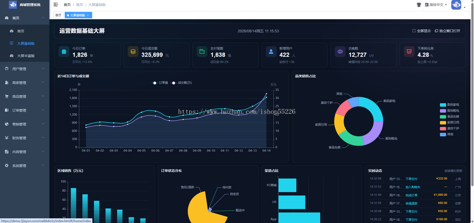Switch to the 首页 page tab
This screenshot has height=223, width=474.
(x=58, y=15)
